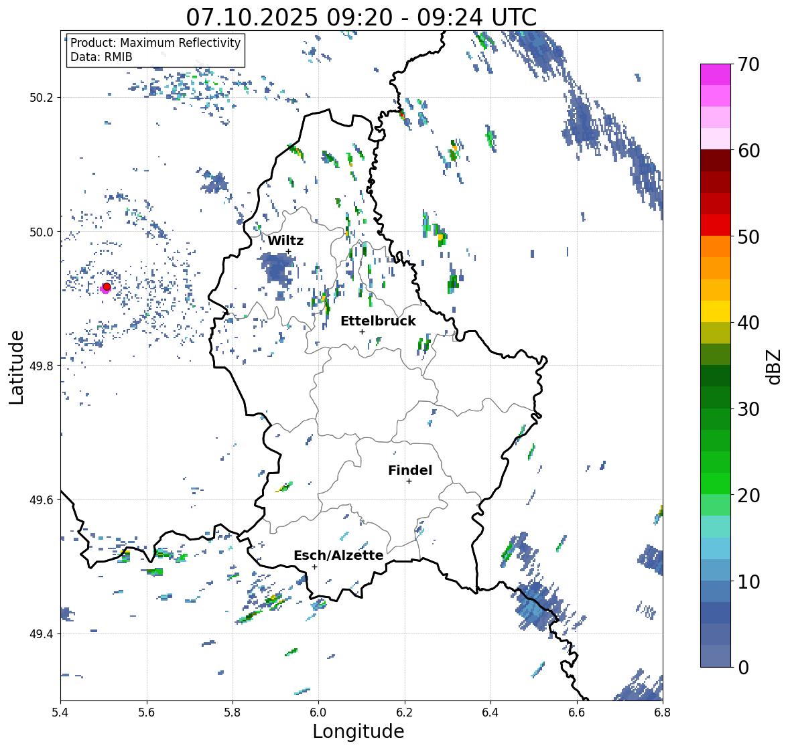This screenshot has height=748, width=790.
Task: Pick the yellow swatch just above 40
Action: point(716,311)
